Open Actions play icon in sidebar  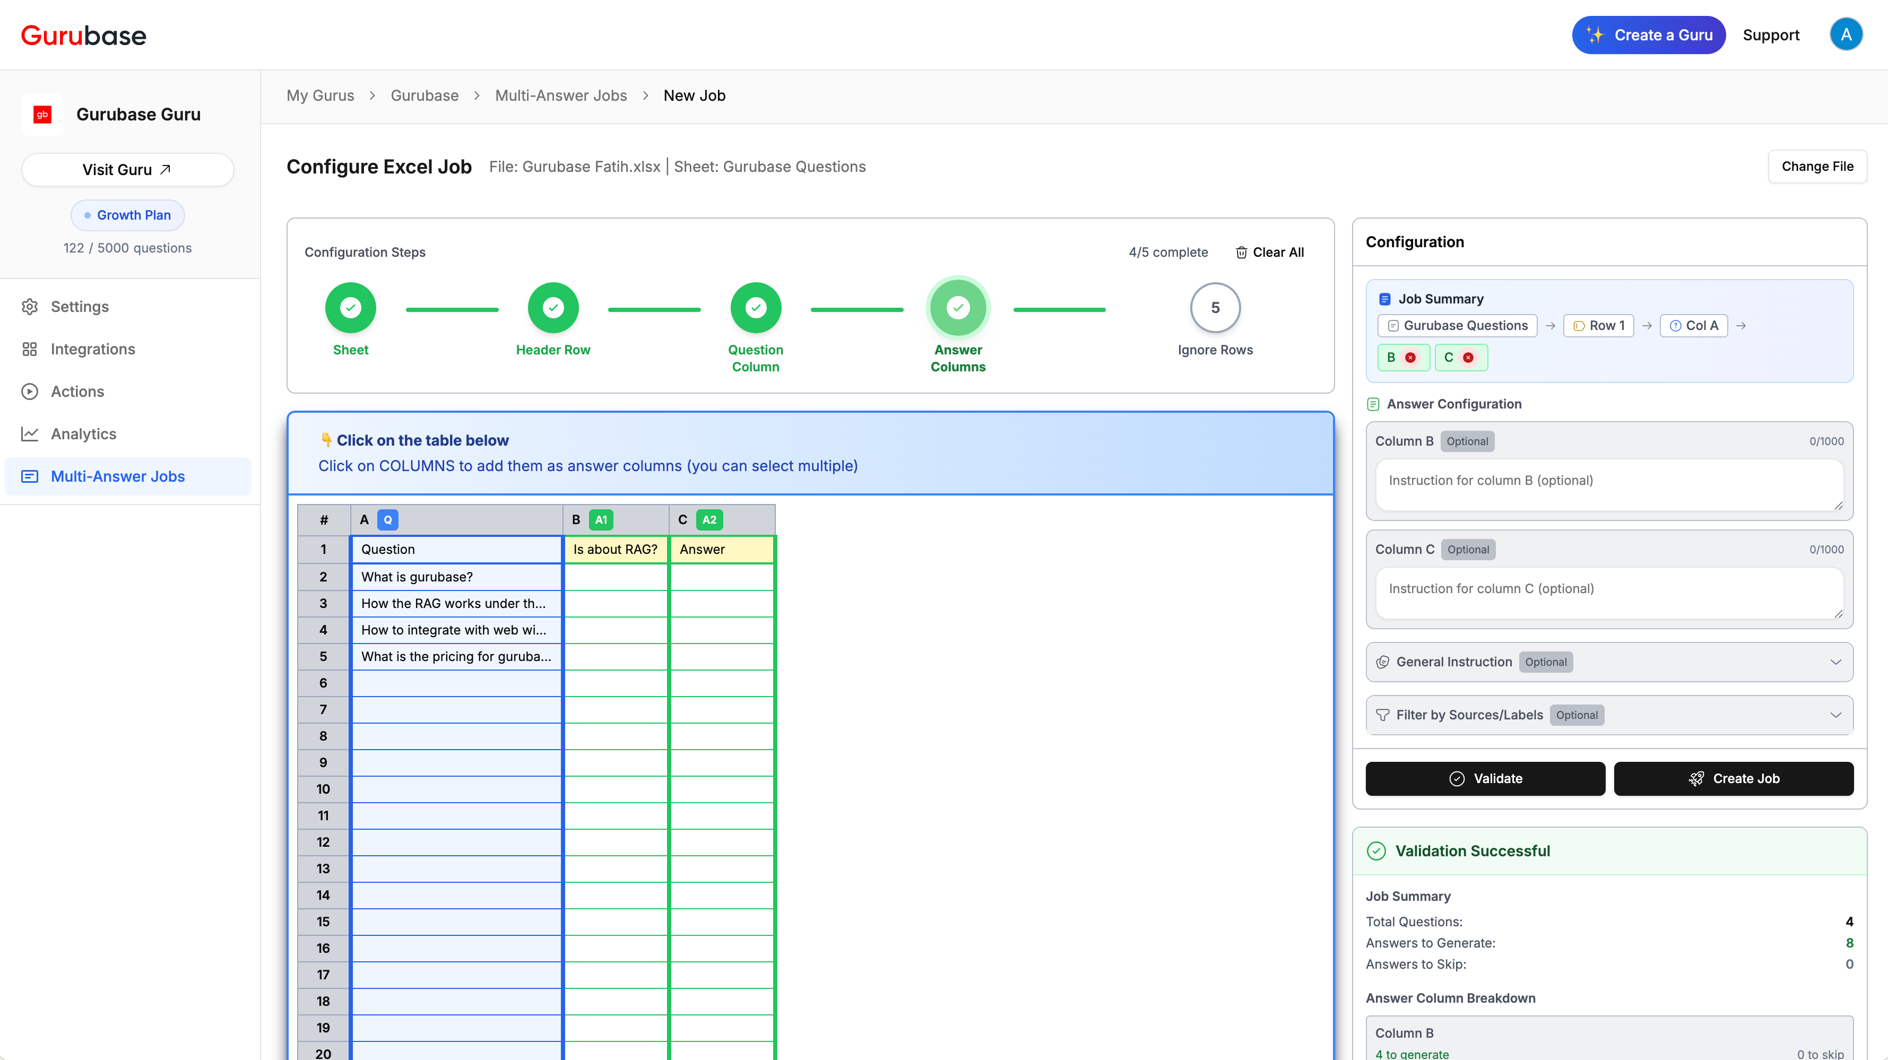click(x=29, y=391)
